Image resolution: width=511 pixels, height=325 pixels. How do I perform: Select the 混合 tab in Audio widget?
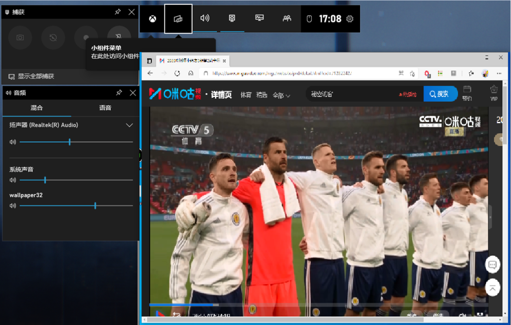[36, 108]
